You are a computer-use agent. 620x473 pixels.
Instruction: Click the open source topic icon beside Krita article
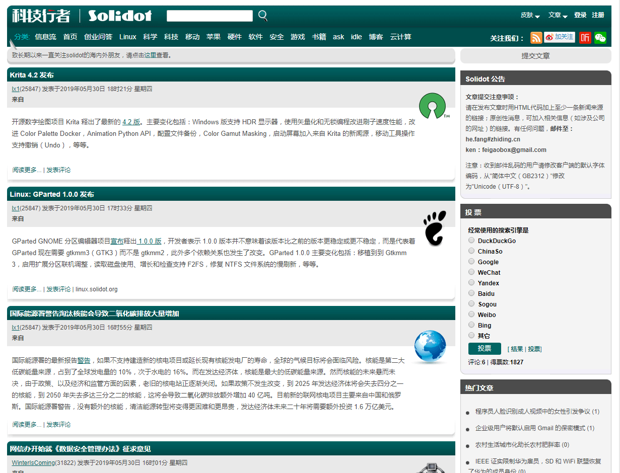point(433,106)
